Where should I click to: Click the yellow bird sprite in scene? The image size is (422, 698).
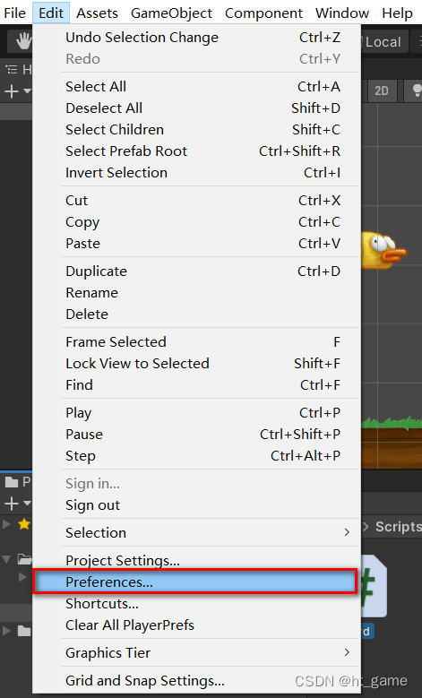pos(383,250)
